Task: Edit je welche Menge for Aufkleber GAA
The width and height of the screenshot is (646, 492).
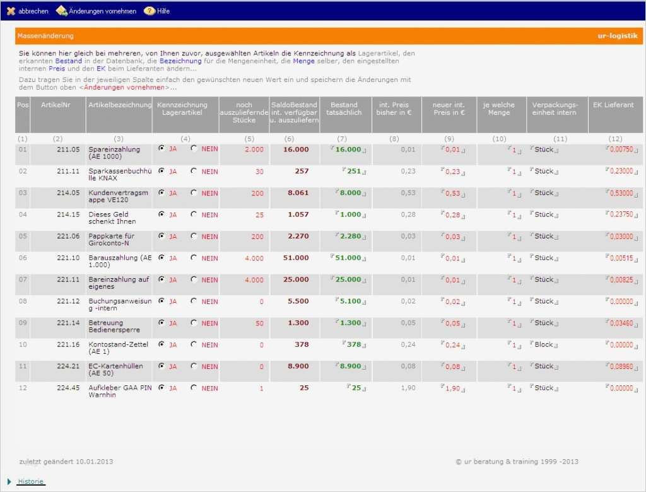Action: pyautogui.click(x=514, y=388)
